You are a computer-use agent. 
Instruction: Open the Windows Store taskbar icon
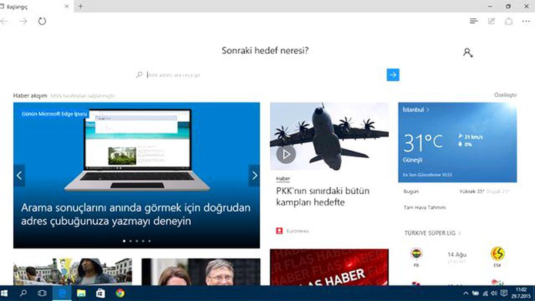[100, 293]
